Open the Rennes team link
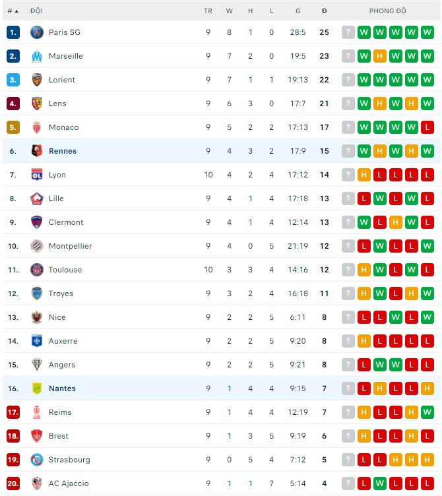This screenshot has width=442, height=496. 63,151
